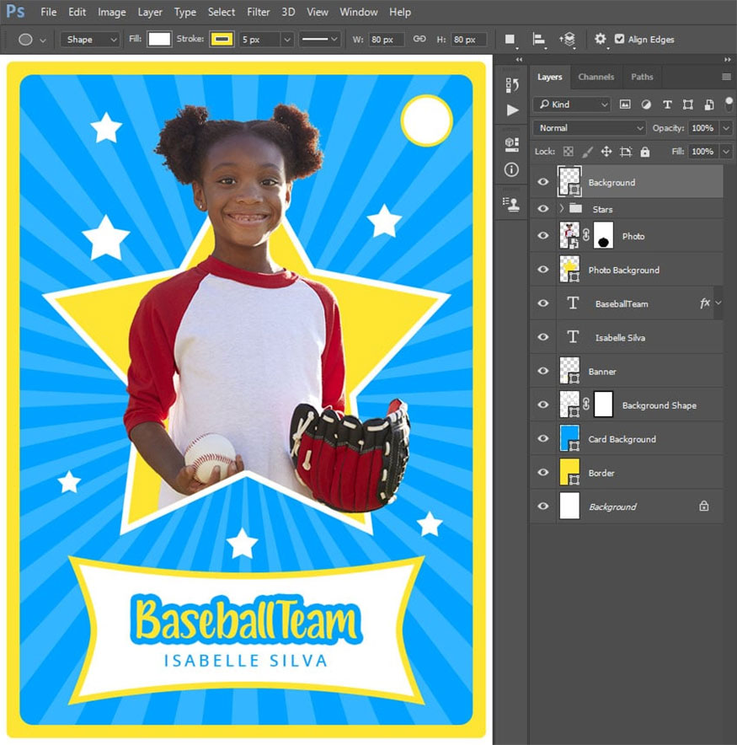737x745 pixels.
Task: Expand the Stars layer group
Action: tap(561, 208)
